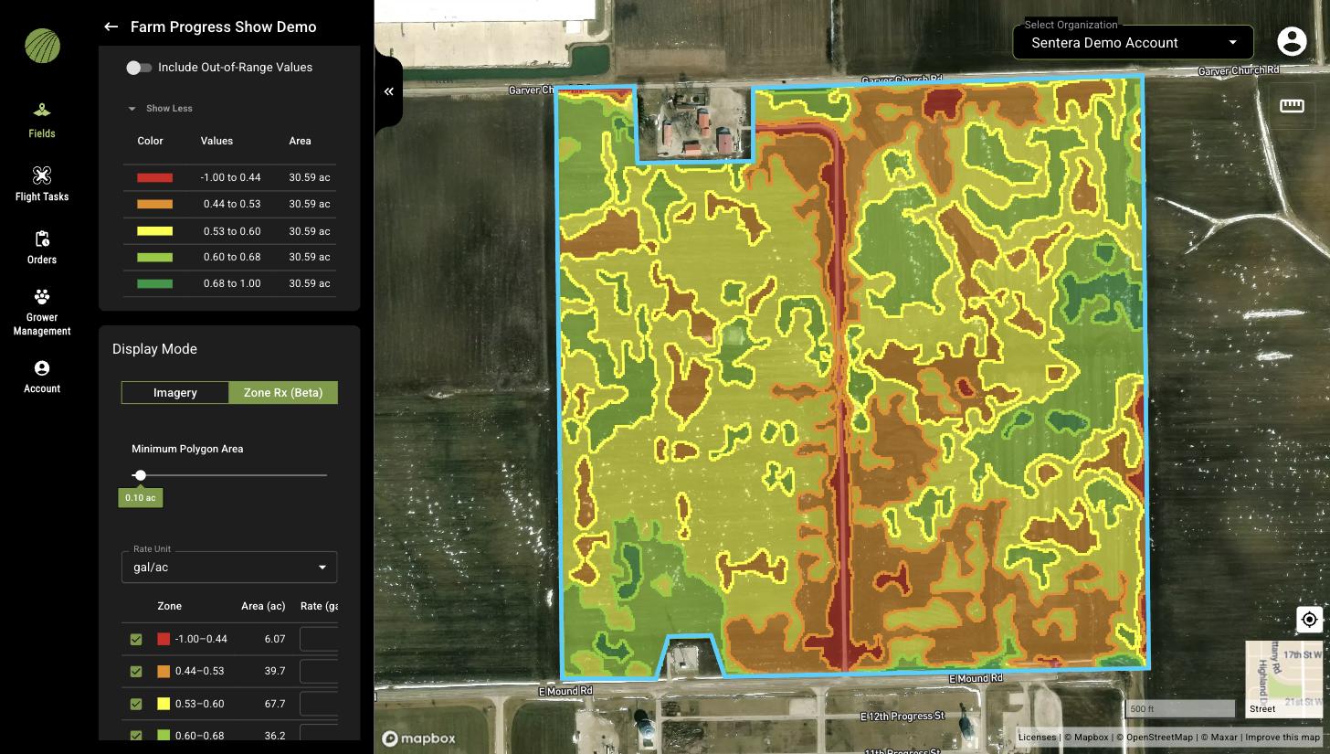The height and width of the screenshot is (754, 1330).
Task: Click the Area (ac) column header
Action: click(263, 606)
